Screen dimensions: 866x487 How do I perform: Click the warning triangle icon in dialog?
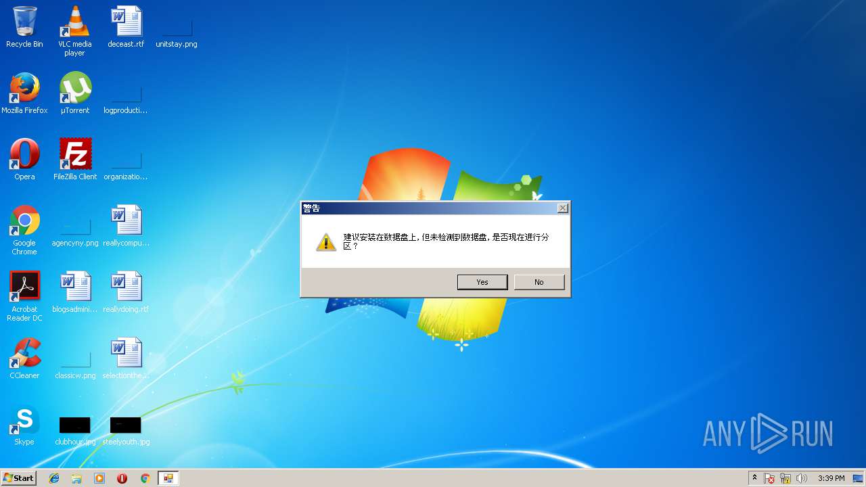pos(326,241)
